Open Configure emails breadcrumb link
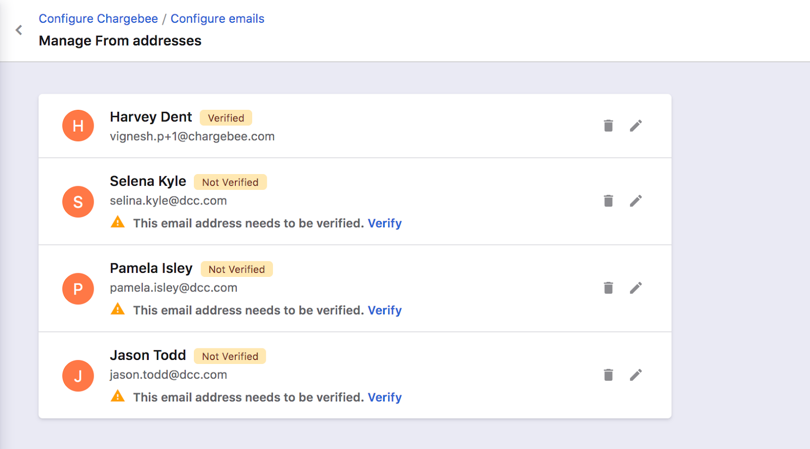Screen dimensions: 810x449 [x=217, y=19]
